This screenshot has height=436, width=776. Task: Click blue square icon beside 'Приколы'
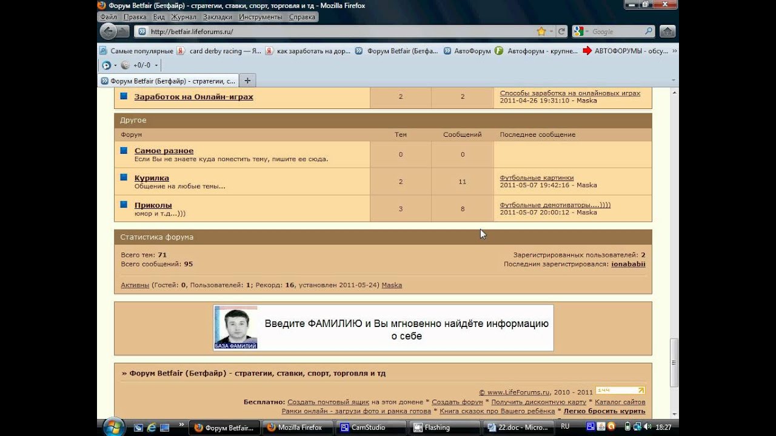124,204
